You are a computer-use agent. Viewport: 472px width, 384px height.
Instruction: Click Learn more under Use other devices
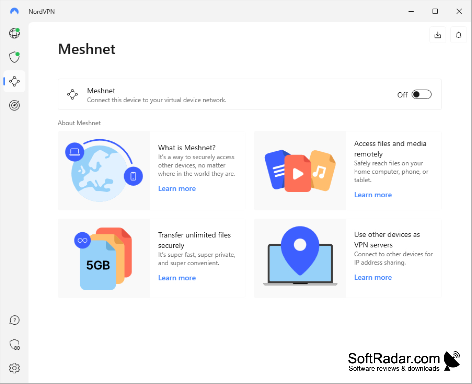[373, 277]
